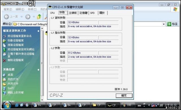Click 移動這個檔案 link
This screenshot has width=181, height=110.
click(x=16, y=40)
